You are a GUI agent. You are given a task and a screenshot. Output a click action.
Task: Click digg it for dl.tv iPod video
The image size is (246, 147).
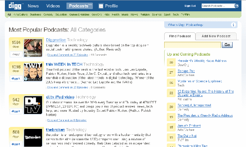pyautogui.click(x=16, y=111)
